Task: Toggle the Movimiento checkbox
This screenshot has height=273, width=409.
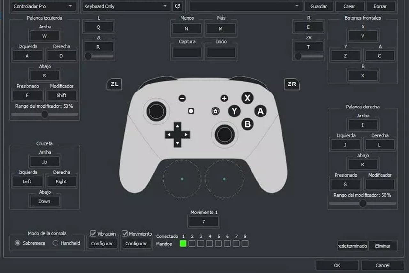Action: coord(125,233)
